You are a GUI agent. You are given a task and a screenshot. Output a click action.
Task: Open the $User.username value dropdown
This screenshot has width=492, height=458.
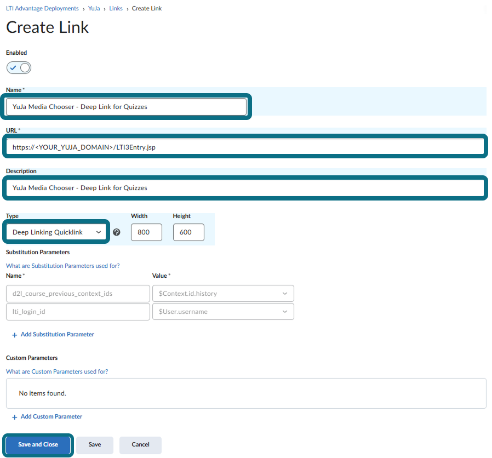(223, 312)
